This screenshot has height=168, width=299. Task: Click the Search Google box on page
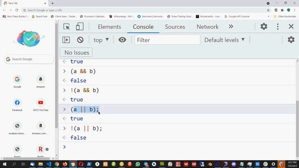point(29,59)
